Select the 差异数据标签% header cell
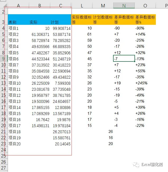Viewport: 168px width, 172px height. [145, 20]
